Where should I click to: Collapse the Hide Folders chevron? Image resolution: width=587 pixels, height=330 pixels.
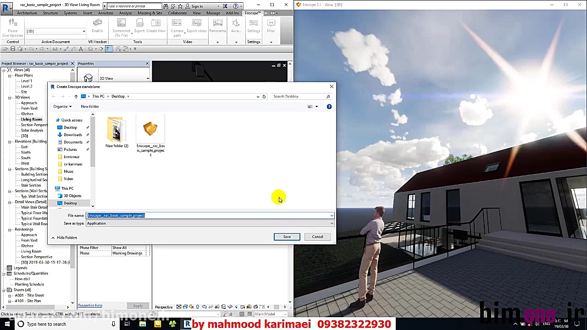pyautogui.click(x=53, y=237)
